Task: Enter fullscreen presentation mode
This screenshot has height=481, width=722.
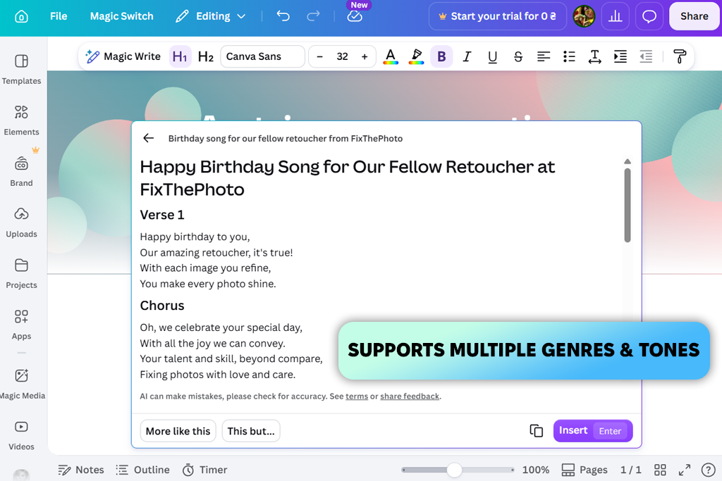Action: (685, 470)
